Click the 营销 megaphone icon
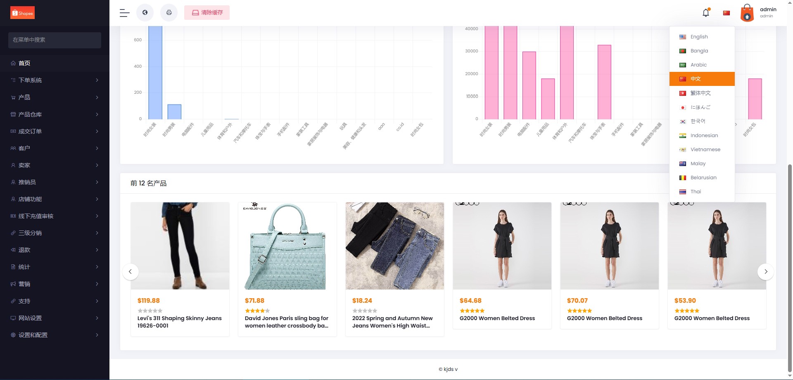This screenshot has width=793, height=380. tap(13, 284)
